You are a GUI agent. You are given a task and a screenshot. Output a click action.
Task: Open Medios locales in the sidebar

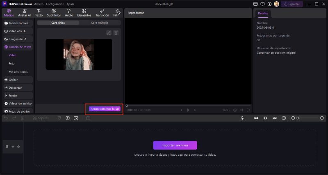(18, 23)
